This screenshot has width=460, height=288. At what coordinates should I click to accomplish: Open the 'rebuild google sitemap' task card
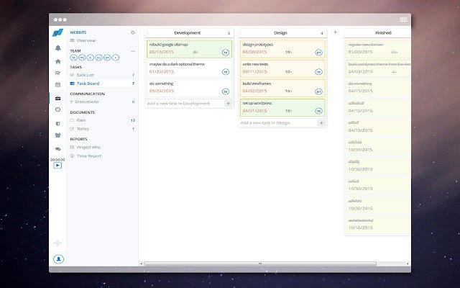point(189,49)
